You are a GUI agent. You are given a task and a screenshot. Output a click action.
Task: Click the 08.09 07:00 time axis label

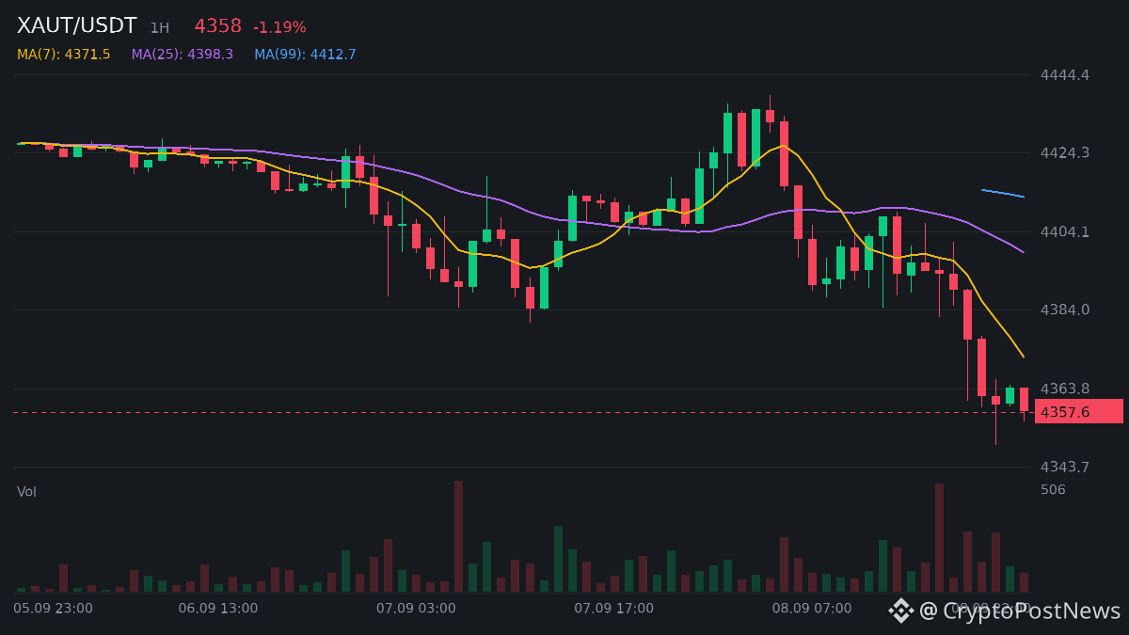(x=812, y=608)
